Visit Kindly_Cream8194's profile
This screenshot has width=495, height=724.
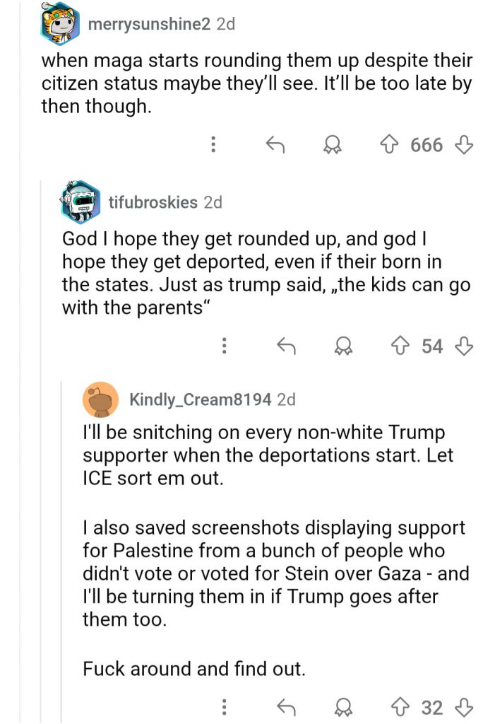click(200, 399)
